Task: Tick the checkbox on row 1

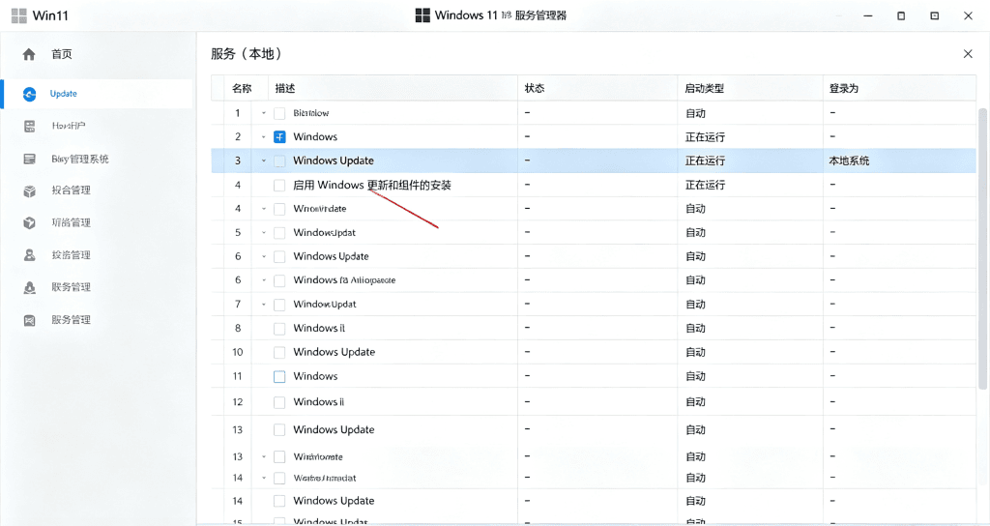Action: 279,114
